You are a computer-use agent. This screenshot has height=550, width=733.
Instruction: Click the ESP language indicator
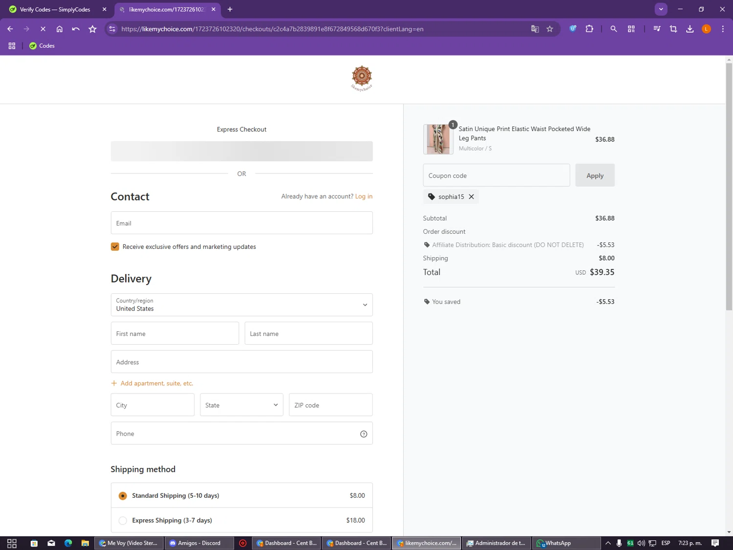pyautogui.click(x=666, y=543)
